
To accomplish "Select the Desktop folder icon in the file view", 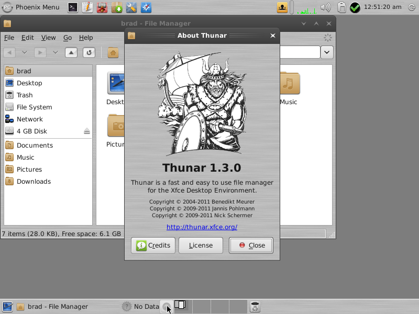I will (116, 83).
